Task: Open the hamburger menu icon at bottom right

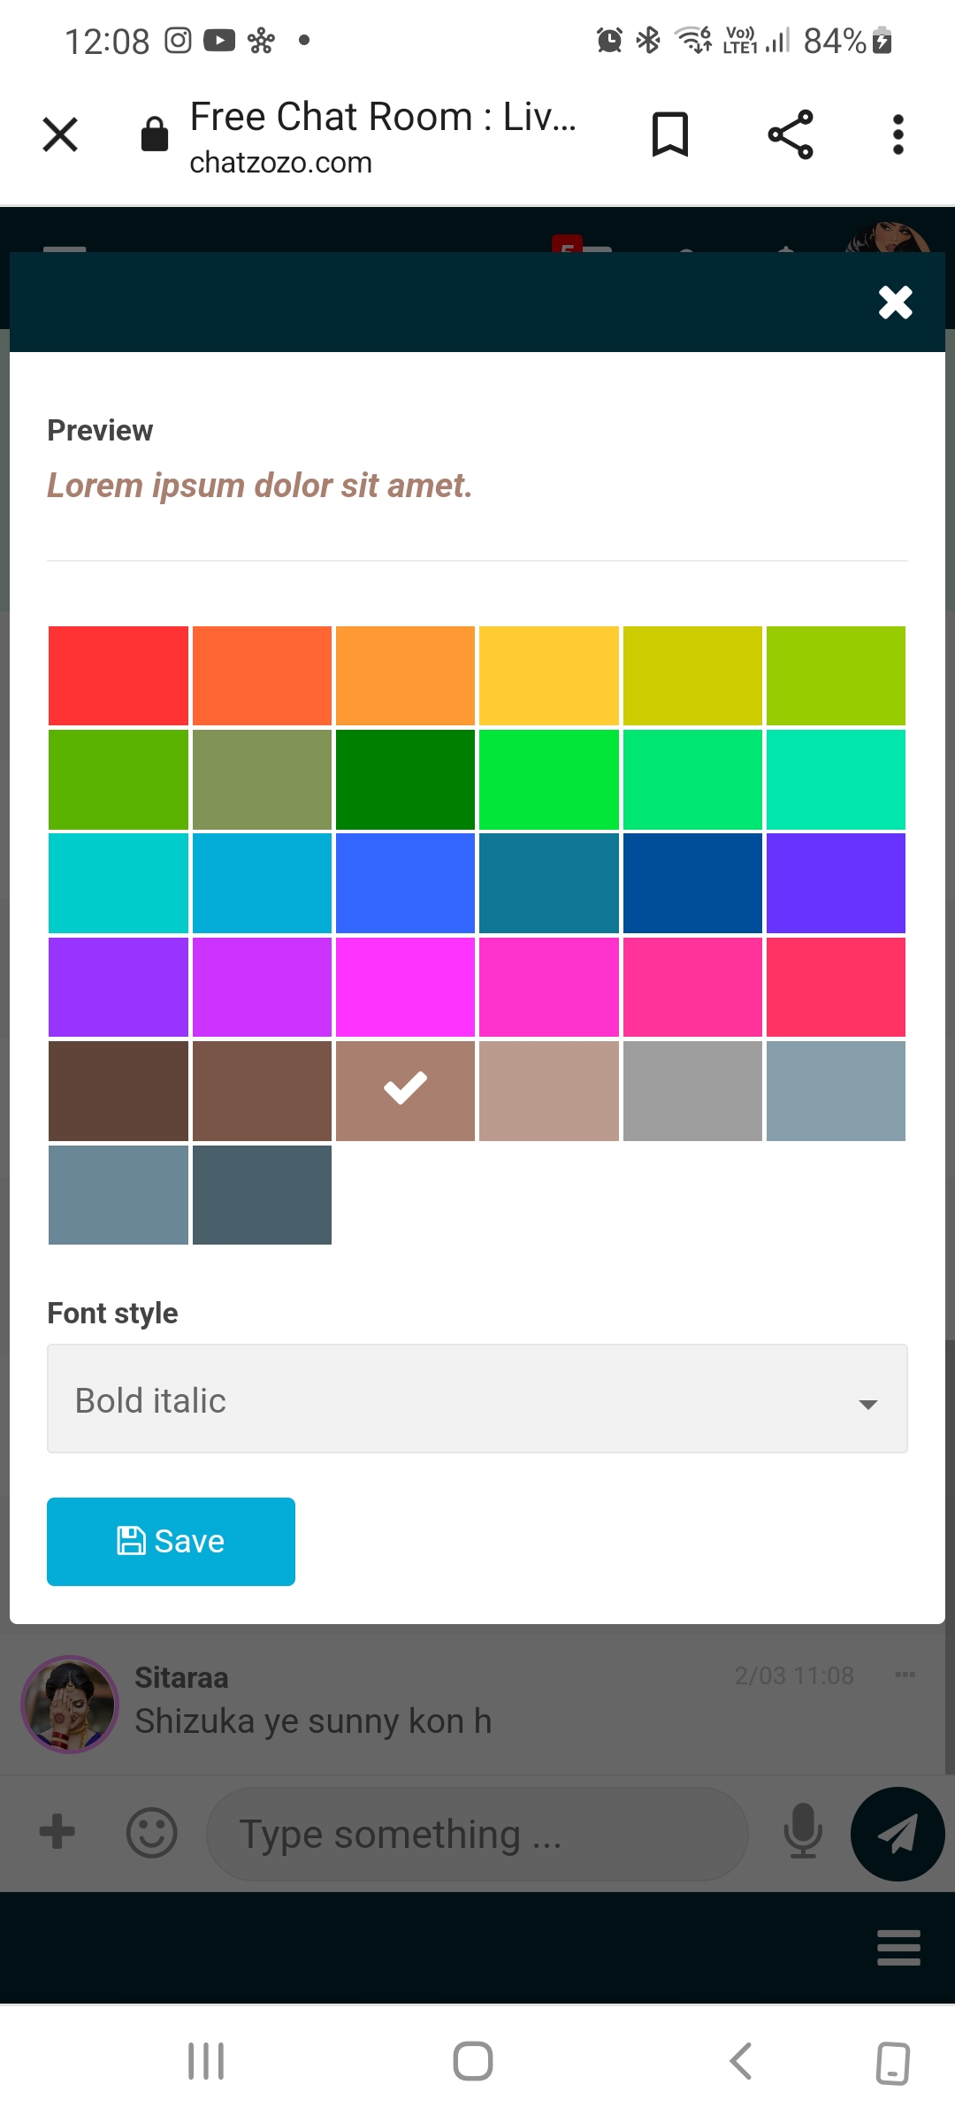Action: pos(898,1946)
